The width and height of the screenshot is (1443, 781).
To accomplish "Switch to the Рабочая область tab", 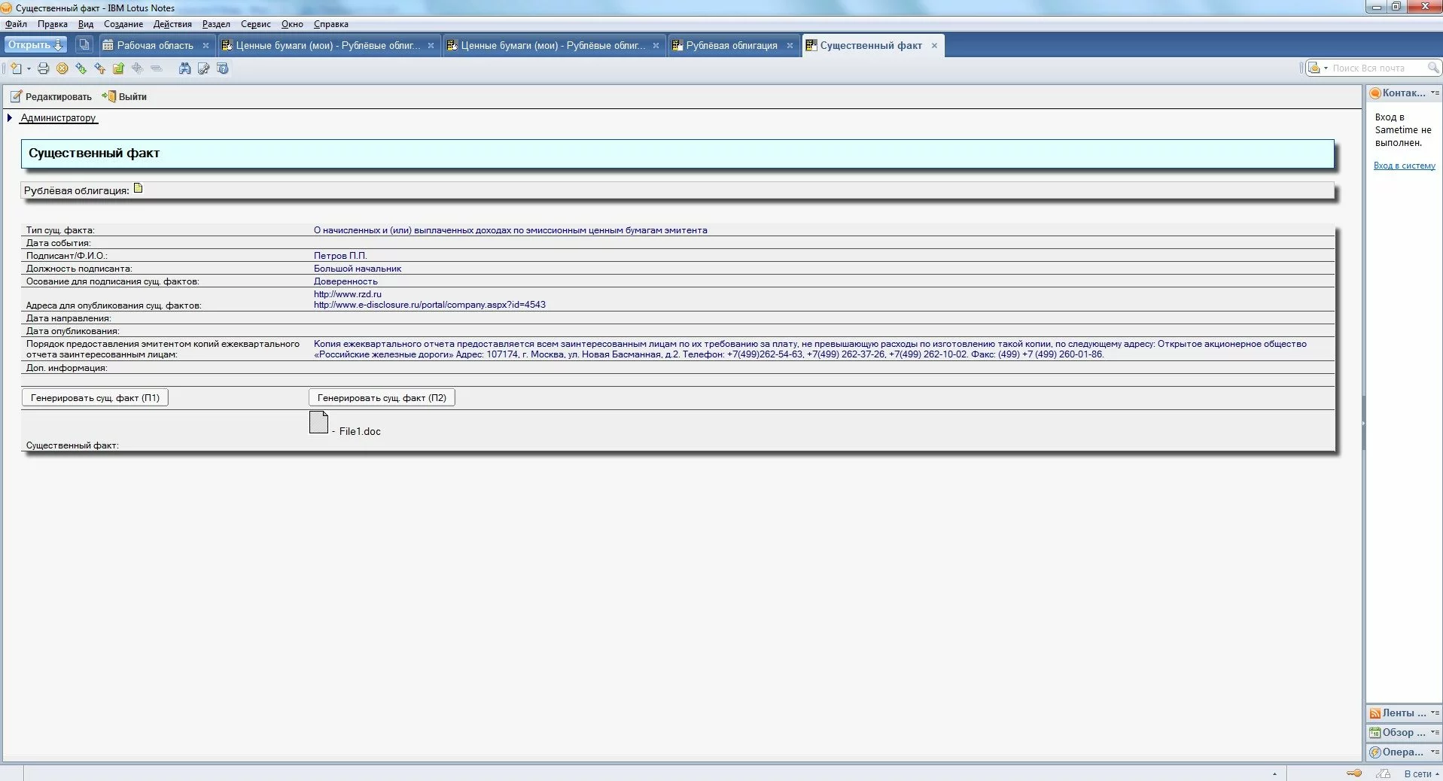I will click(x=155, y=46).
